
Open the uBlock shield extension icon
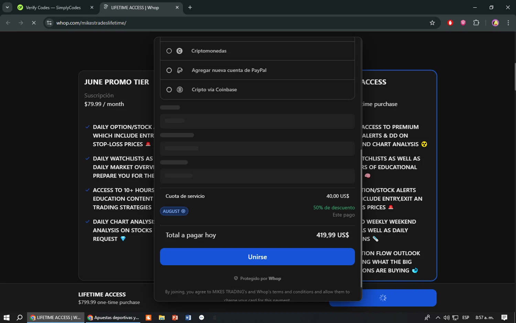coord(463,23)
